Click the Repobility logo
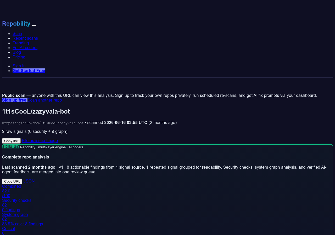 pyautogui.click(x=16, y=23)
